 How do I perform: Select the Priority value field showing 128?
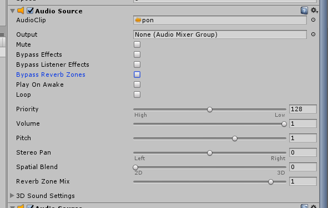[303, 109]
